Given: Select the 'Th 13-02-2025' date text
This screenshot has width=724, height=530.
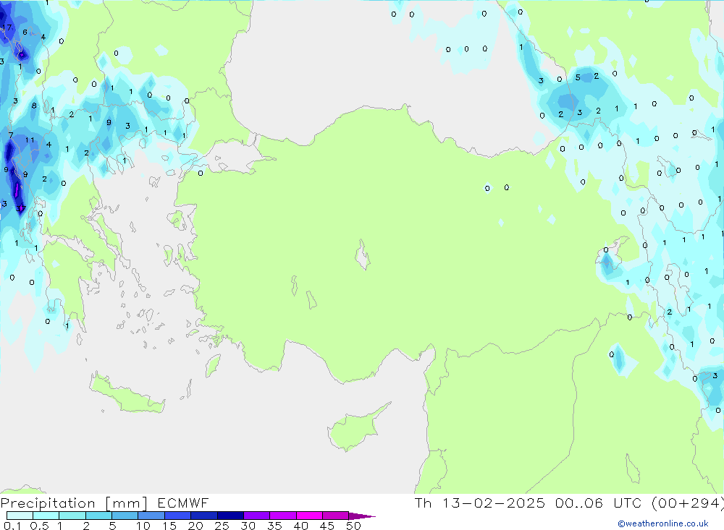Looking at the screenshot, I should [x=480, y=503].
